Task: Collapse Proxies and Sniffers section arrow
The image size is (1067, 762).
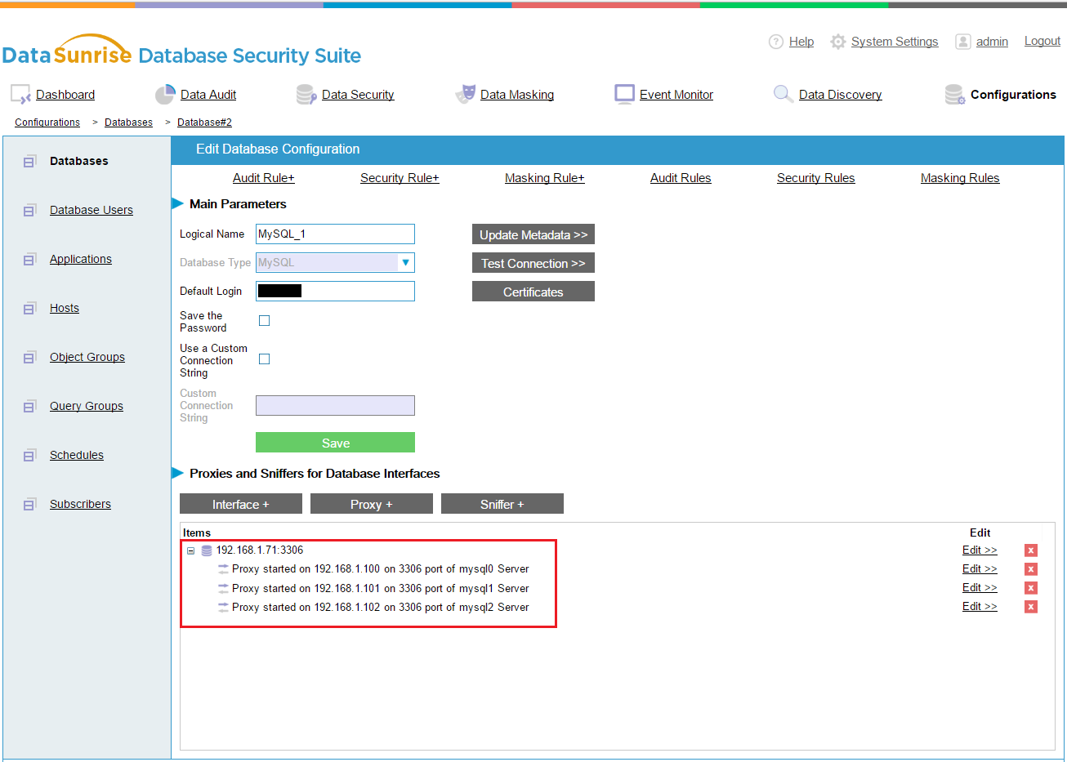Action: coord(177,473)
